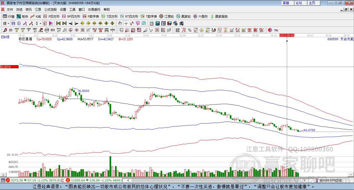Select the red circle-crosshair target tool

pyautogui.click(x=71, y=30)
